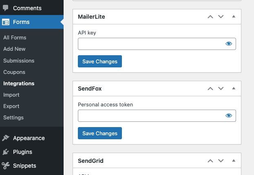Click the MailerLite API key label
The width and height of the screenshot is (254, 175).
pos(87,33)
